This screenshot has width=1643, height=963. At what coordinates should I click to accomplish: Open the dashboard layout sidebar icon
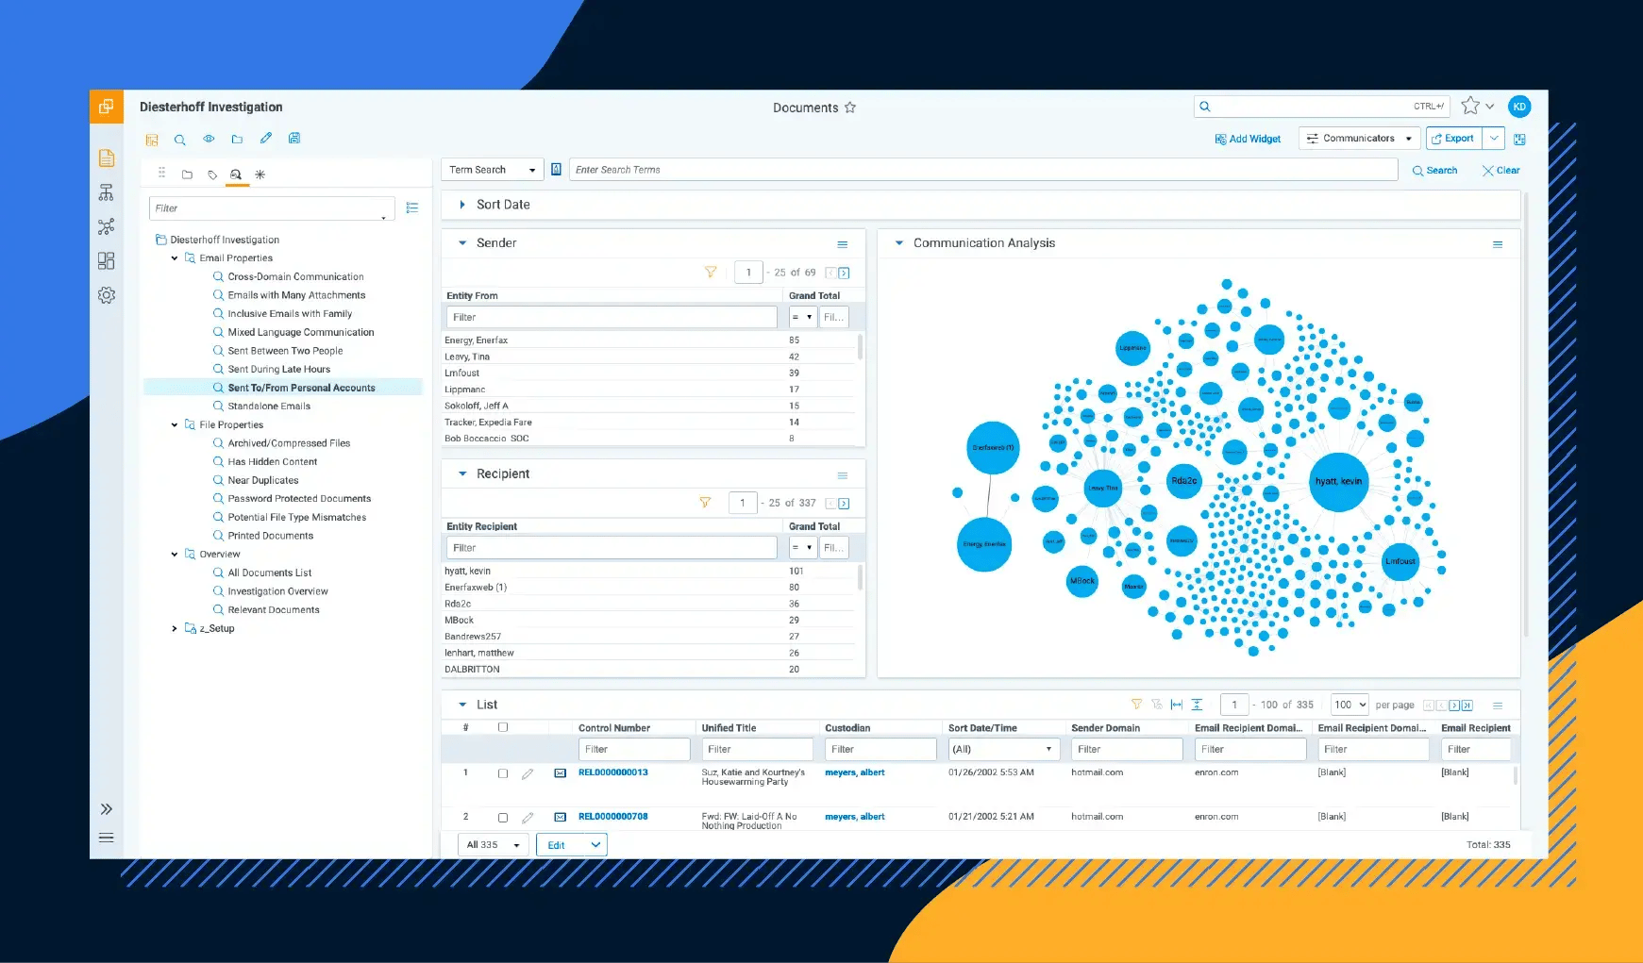coord(107,260)
